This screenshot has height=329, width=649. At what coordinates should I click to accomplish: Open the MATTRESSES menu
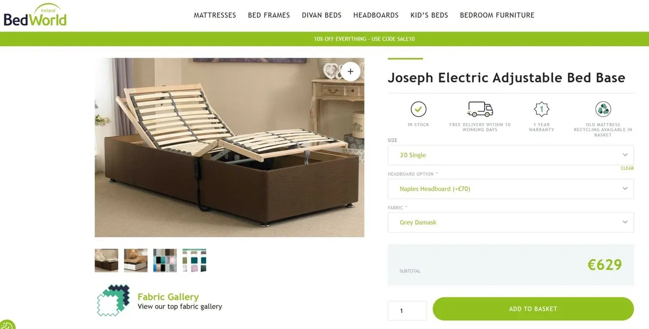coord(215,15)
